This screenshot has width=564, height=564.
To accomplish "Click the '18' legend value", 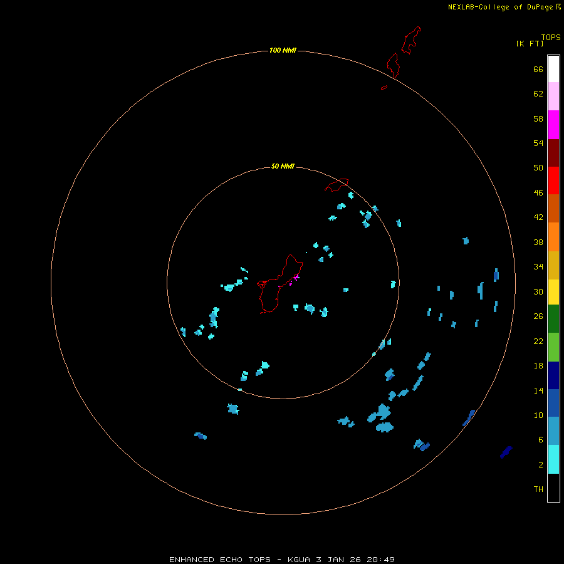I will (538, 366).
